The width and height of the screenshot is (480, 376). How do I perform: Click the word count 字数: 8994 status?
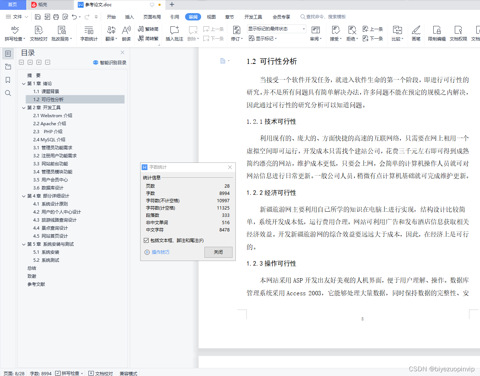[41, 373]
